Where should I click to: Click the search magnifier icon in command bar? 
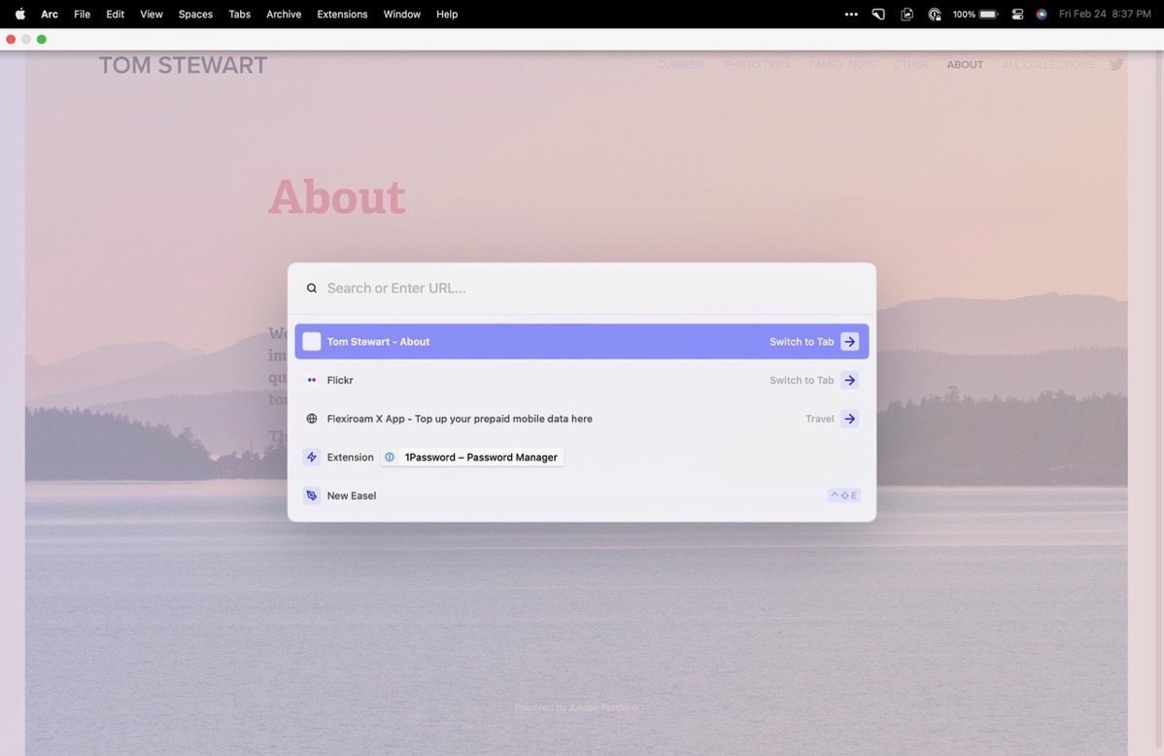click(312, 289)
